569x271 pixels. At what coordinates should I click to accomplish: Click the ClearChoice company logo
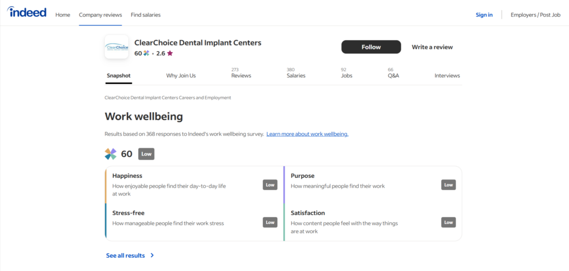tap(116, 47)
